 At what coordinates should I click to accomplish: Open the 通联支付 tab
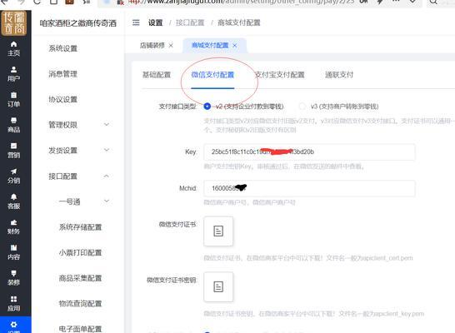[339, 75]
